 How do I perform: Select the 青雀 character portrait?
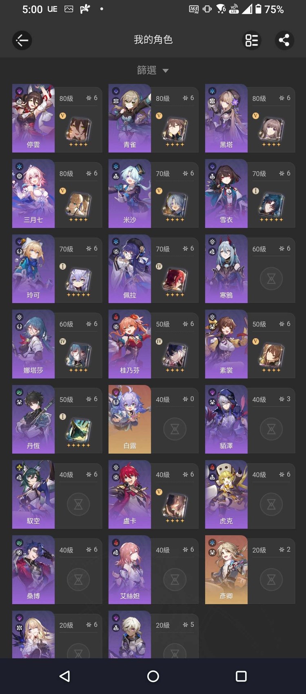(130, 118)
